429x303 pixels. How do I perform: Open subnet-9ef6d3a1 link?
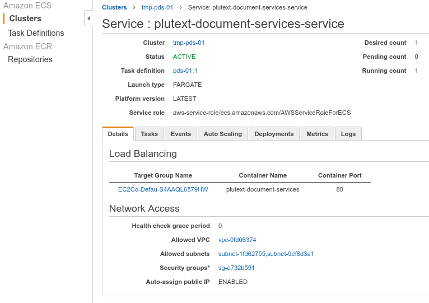point(290,254)
